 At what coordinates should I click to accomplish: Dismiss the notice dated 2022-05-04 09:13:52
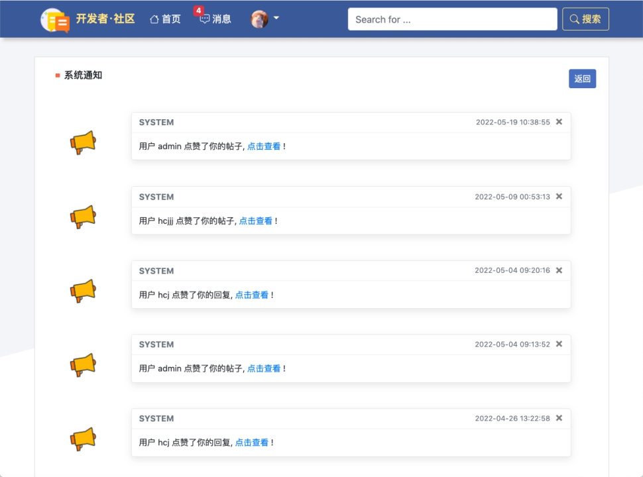[x=559, y=344]
